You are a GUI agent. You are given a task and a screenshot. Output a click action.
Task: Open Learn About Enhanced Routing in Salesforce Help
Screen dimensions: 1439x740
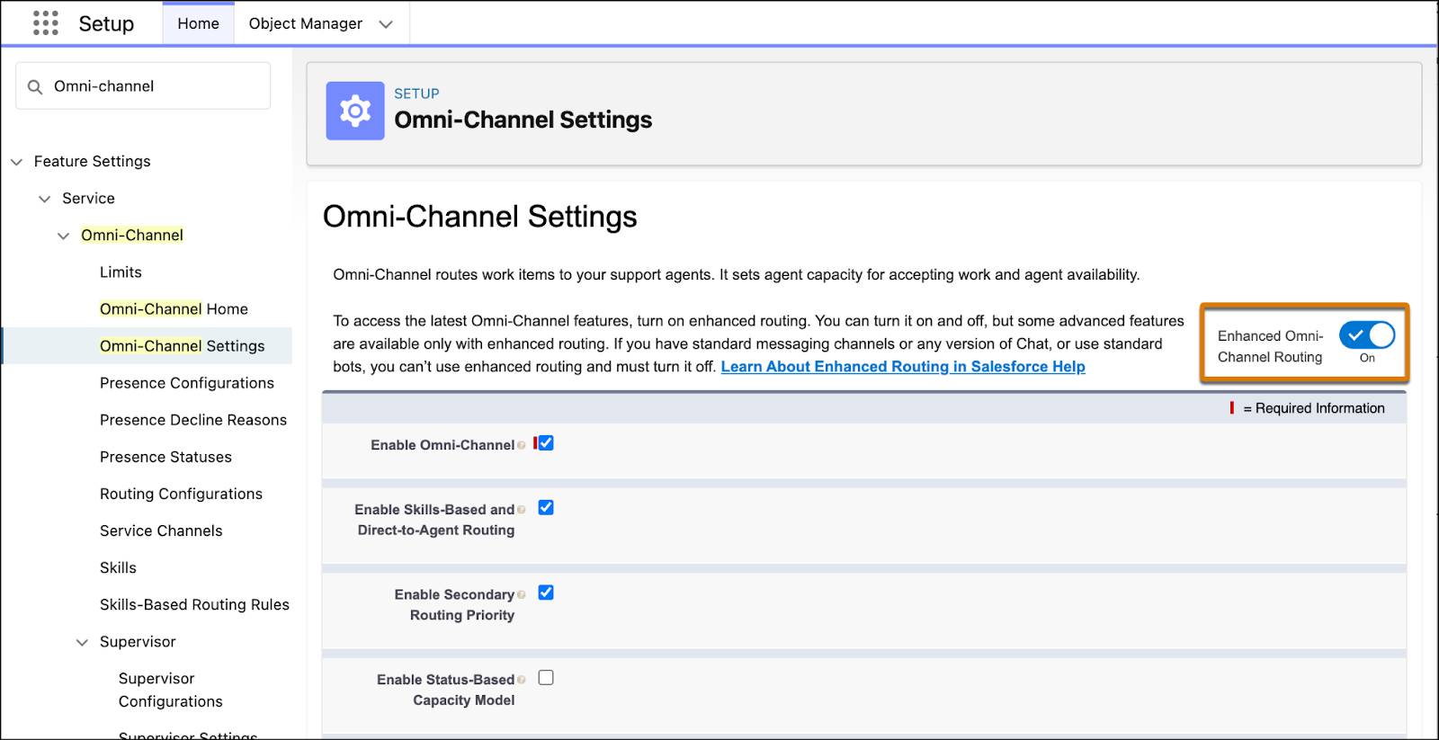(x=903, y=367)
